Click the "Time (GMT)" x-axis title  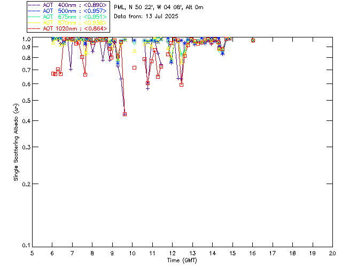point(182,261)
